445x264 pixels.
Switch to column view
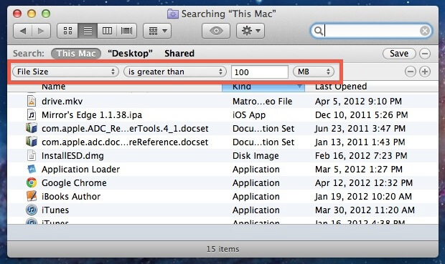[107, 31]
